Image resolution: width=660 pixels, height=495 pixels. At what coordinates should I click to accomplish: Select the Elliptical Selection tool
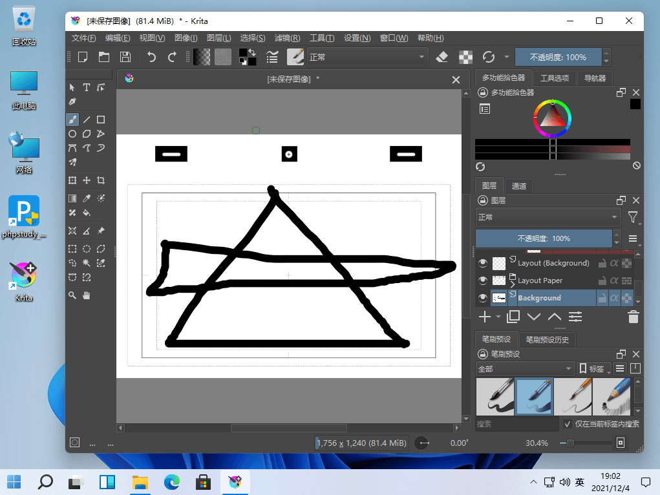(87, 249)
